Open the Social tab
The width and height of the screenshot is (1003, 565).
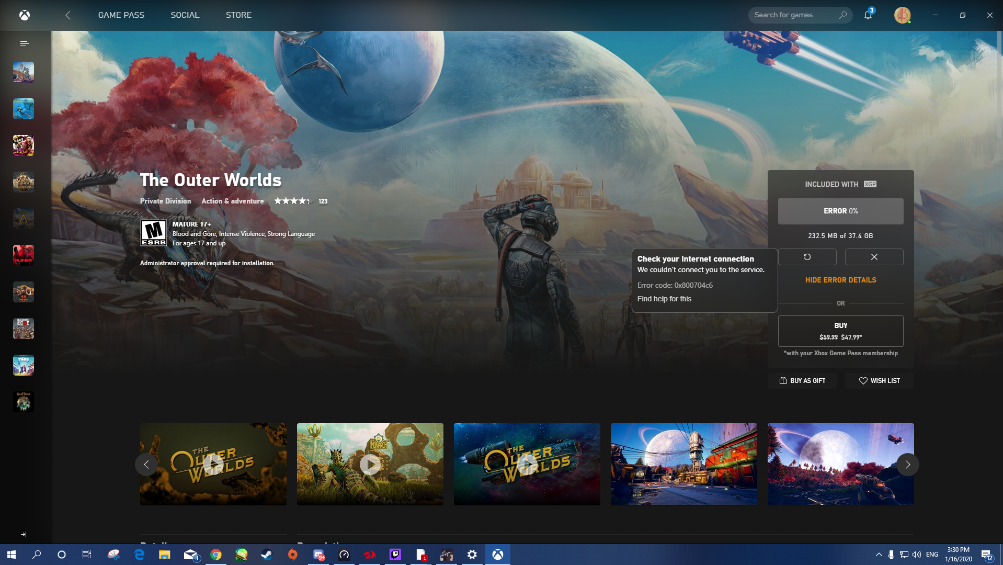pos(185,15)
